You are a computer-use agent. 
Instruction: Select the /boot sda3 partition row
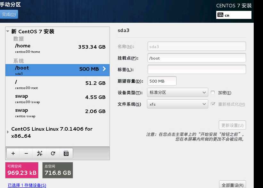pos(58,70)
